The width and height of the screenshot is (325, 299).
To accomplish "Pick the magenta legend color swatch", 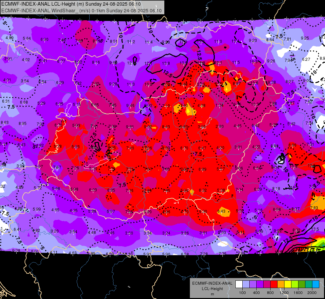I will tap(267, 284).
